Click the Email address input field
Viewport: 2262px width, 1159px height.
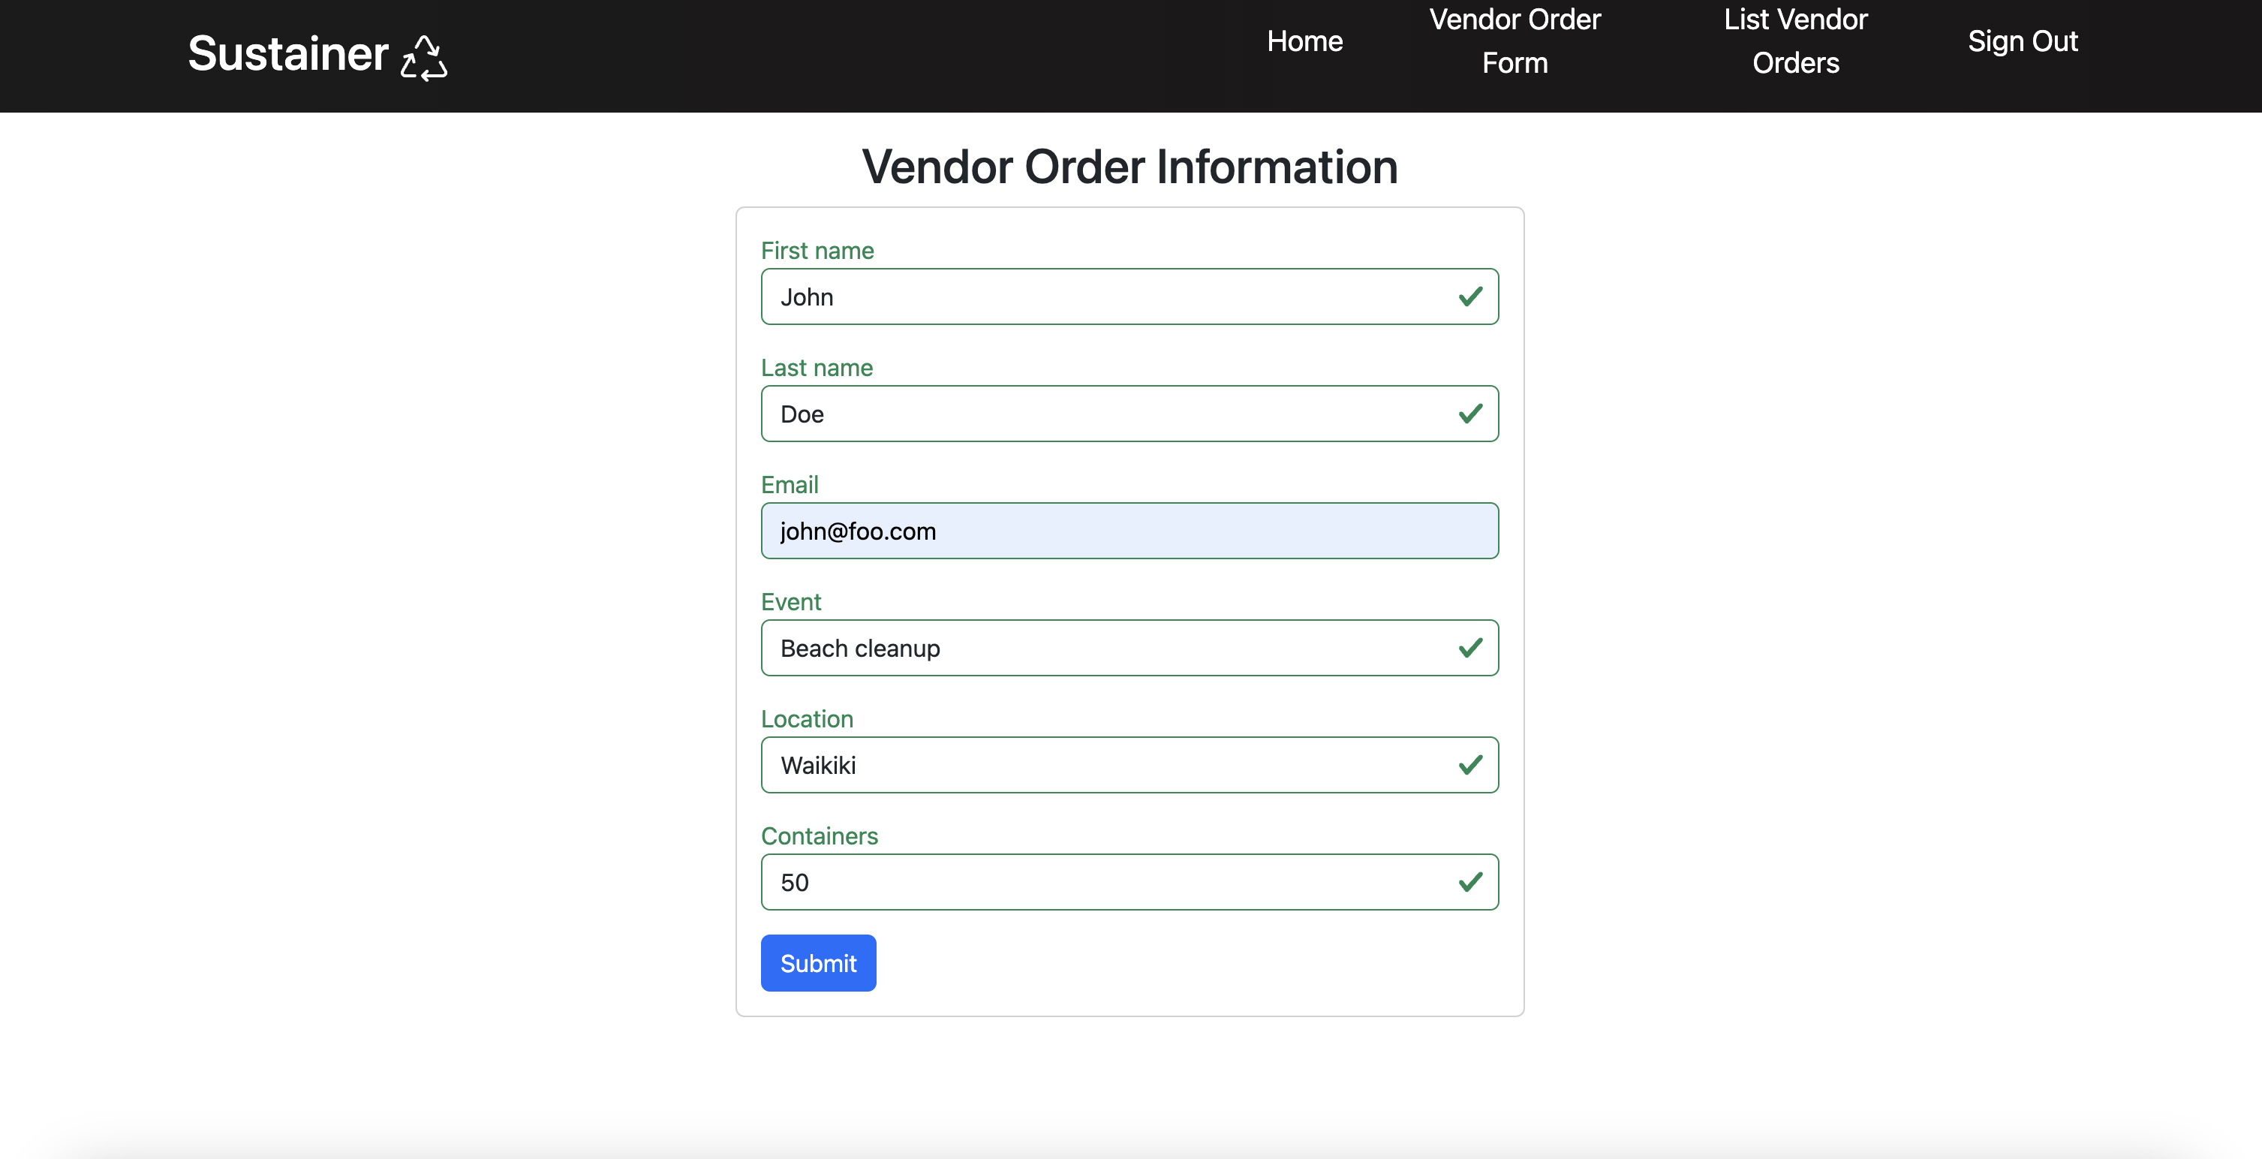(1129, 529)
